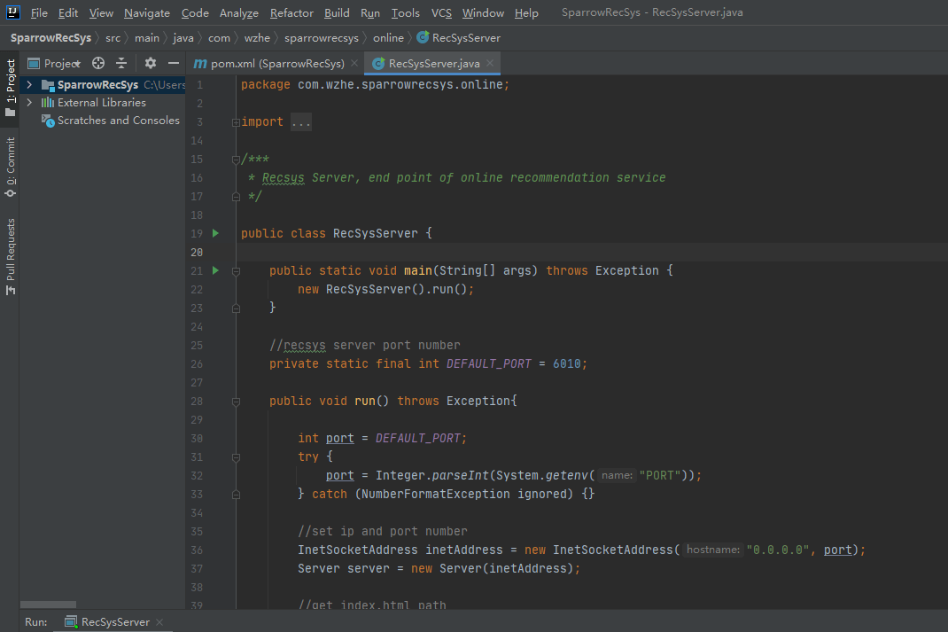Open Project panel settings gear
This screenshot has width=948, height=632.
[150, 63]
